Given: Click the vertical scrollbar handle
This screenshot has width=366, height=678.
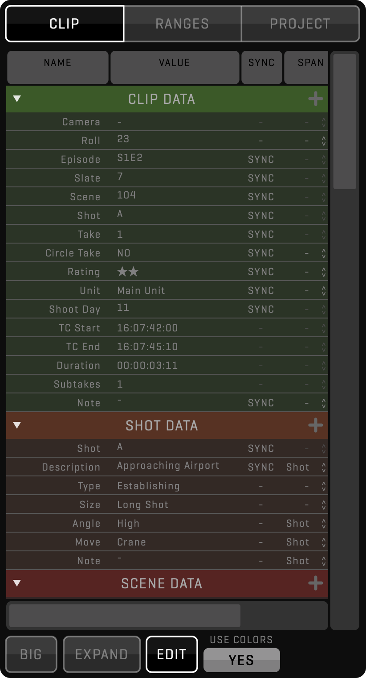Looking at the screenshot, I should tap(345, 121).
